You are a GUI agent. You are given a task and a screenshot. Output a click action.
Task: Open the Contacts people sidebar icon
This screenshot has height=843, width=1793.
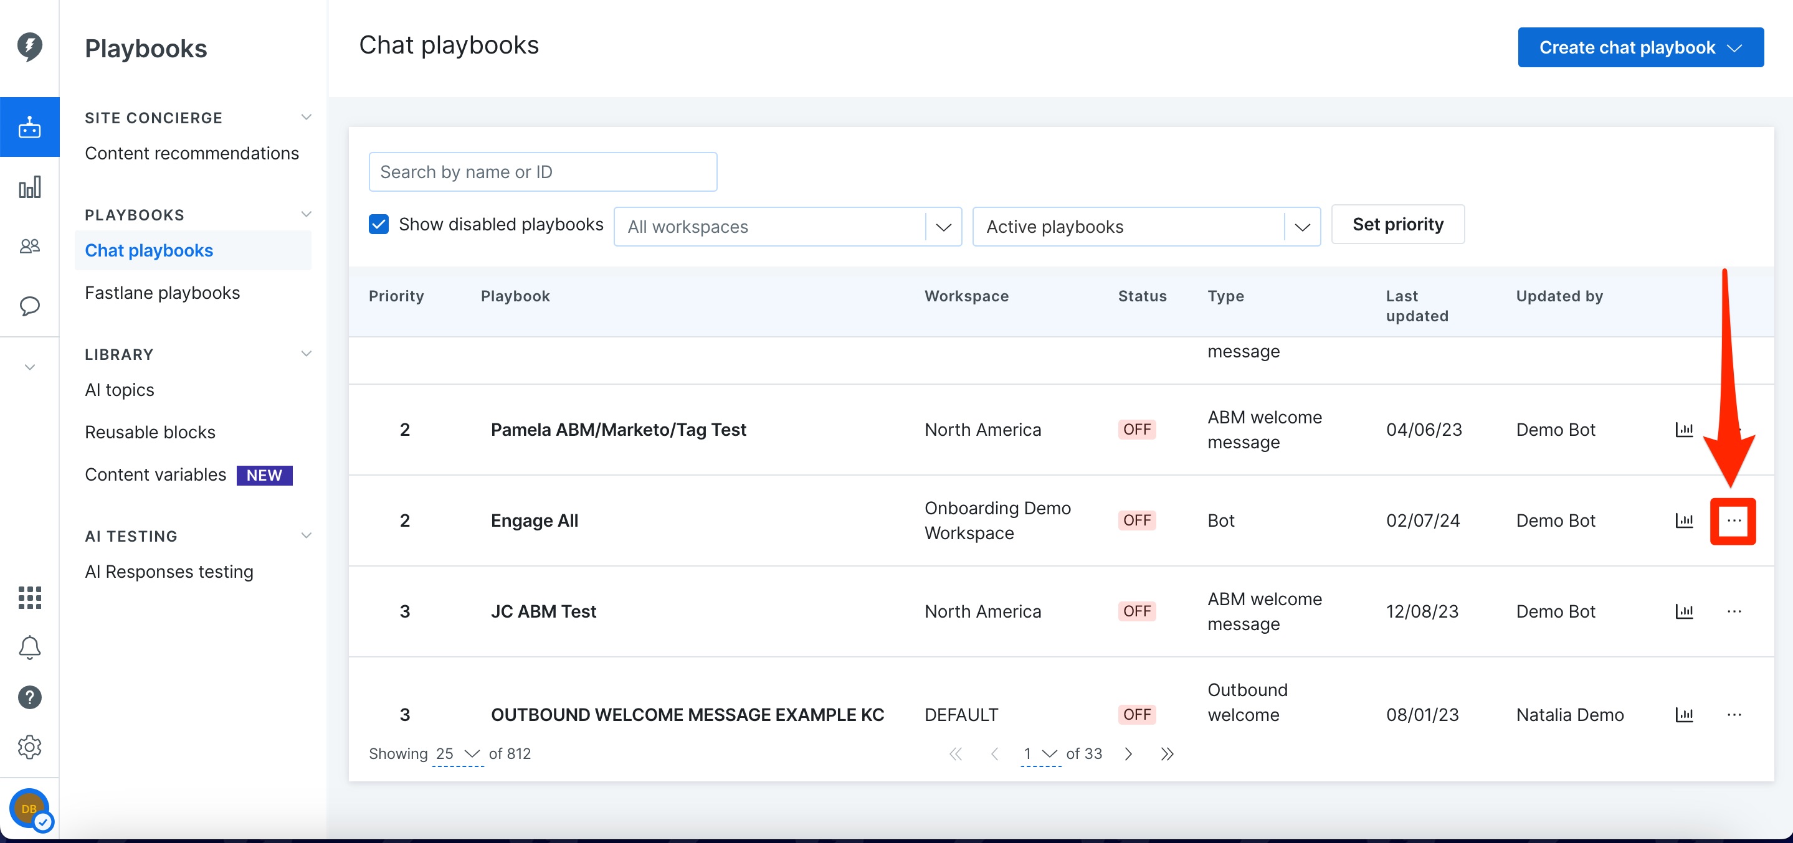click(29, 246)
